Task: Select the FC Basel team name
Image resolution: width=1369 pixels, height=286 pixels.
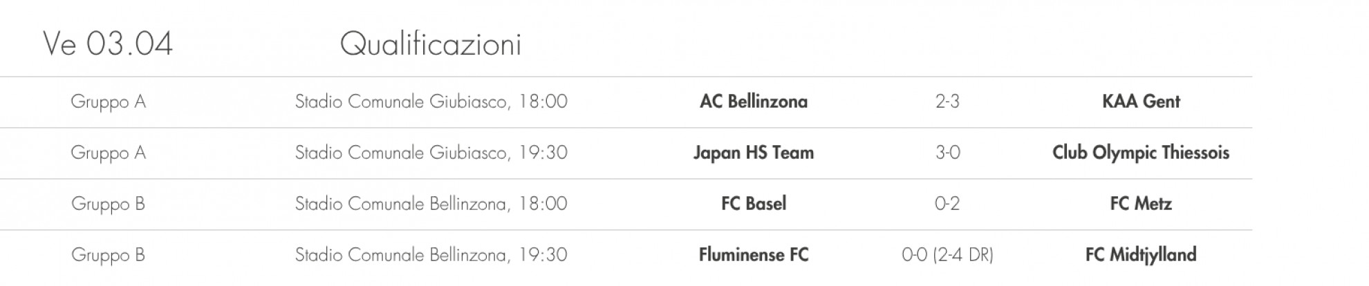Action: [x=753, y=204]
